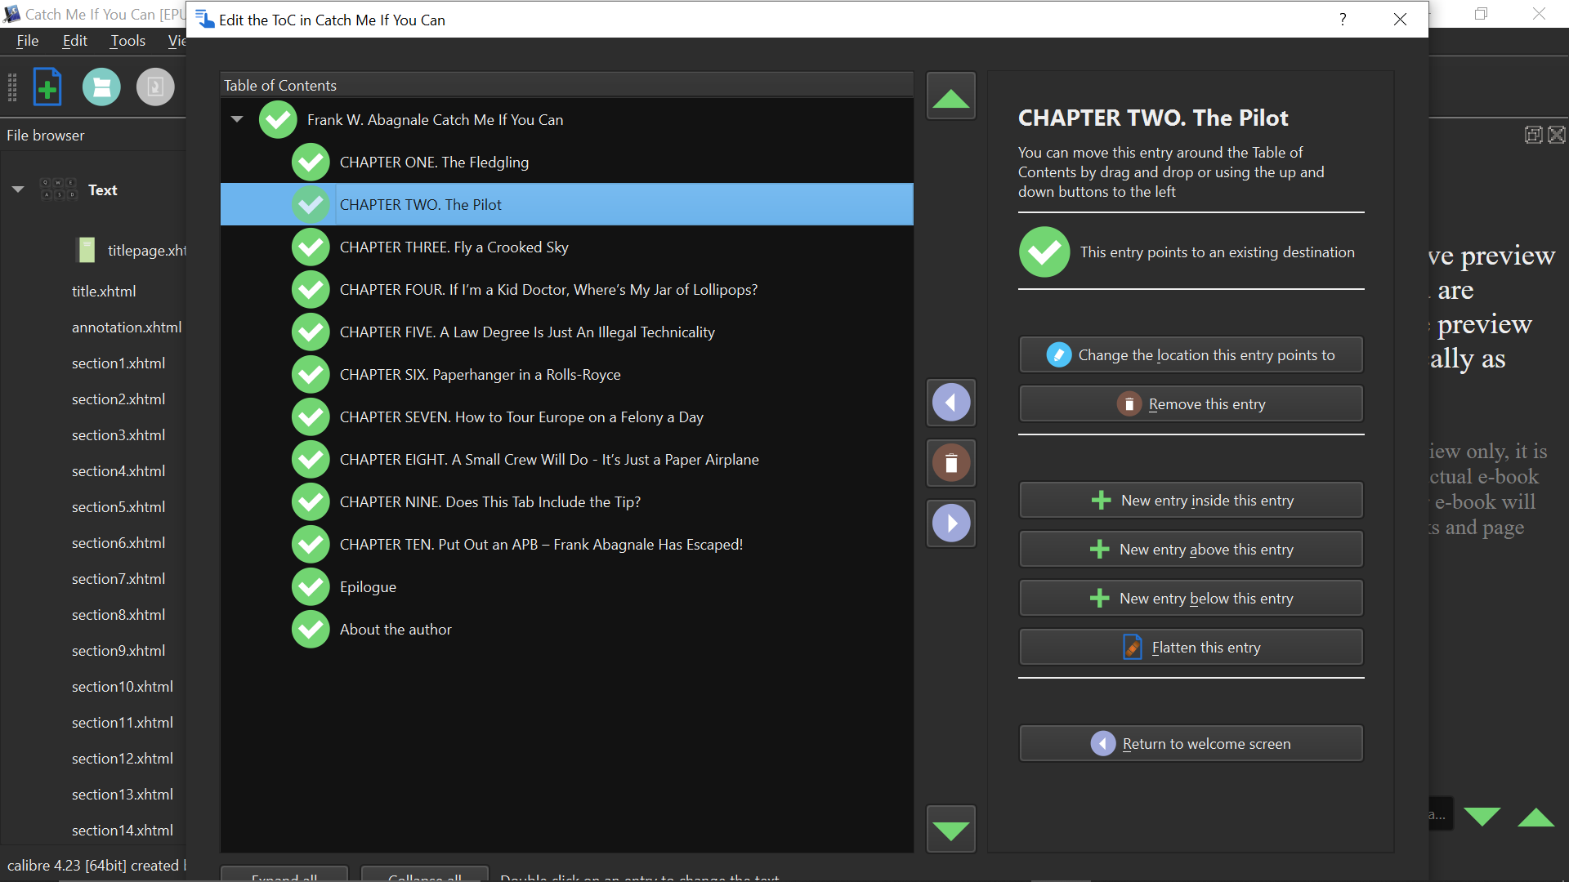Click the new file icon in the editor toolbar
This screenshot has height=882, width=1569.
click(x=47, y=87)
